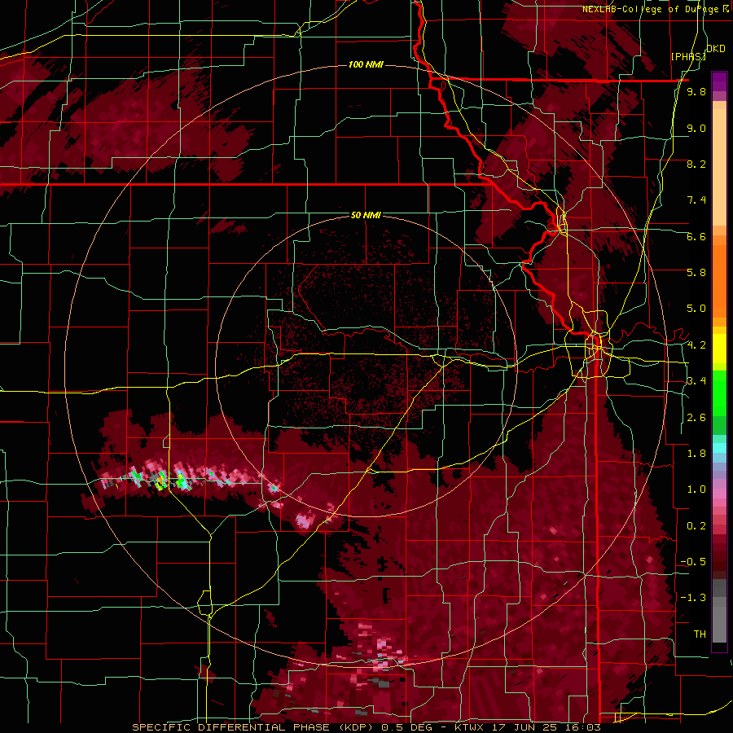Click the 100 NMI range ring label
Image resolution: width=733 pixels, height=733 pixels.
pyautogui.click(x=366, y=64)
